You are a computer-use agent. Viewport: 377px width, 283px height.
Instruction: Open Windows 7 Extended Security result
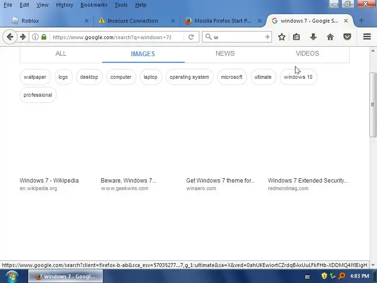pos(308,181)
